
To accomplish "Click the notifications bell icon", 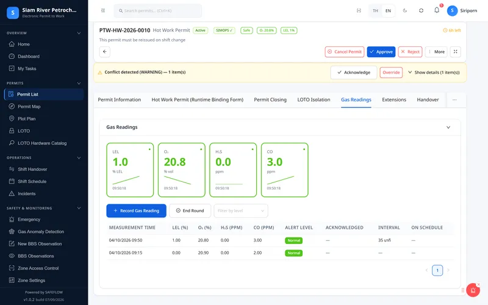I will point(437,10).
